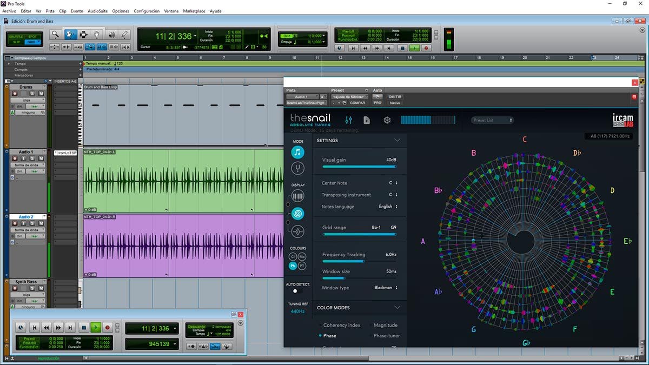Image resolution: width=649 pixels, height=365 pixels.
Task: Click Play in floating Transport window
Action: [95, 327]
